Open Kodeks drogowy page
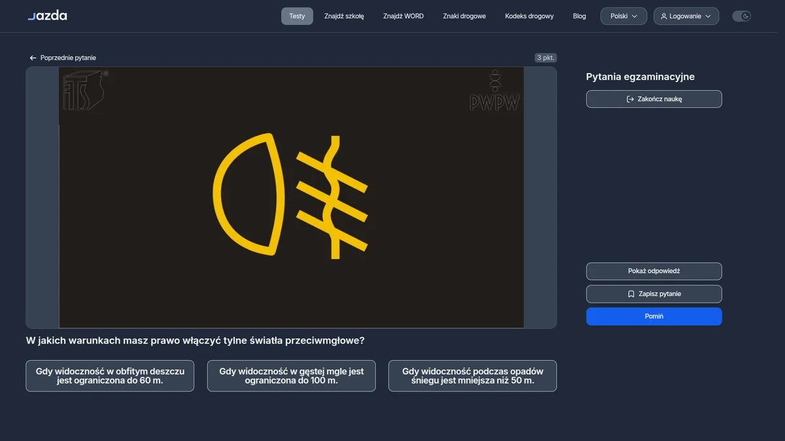The width and height of the screenshot is (785, 441). (x=529, y=16)
